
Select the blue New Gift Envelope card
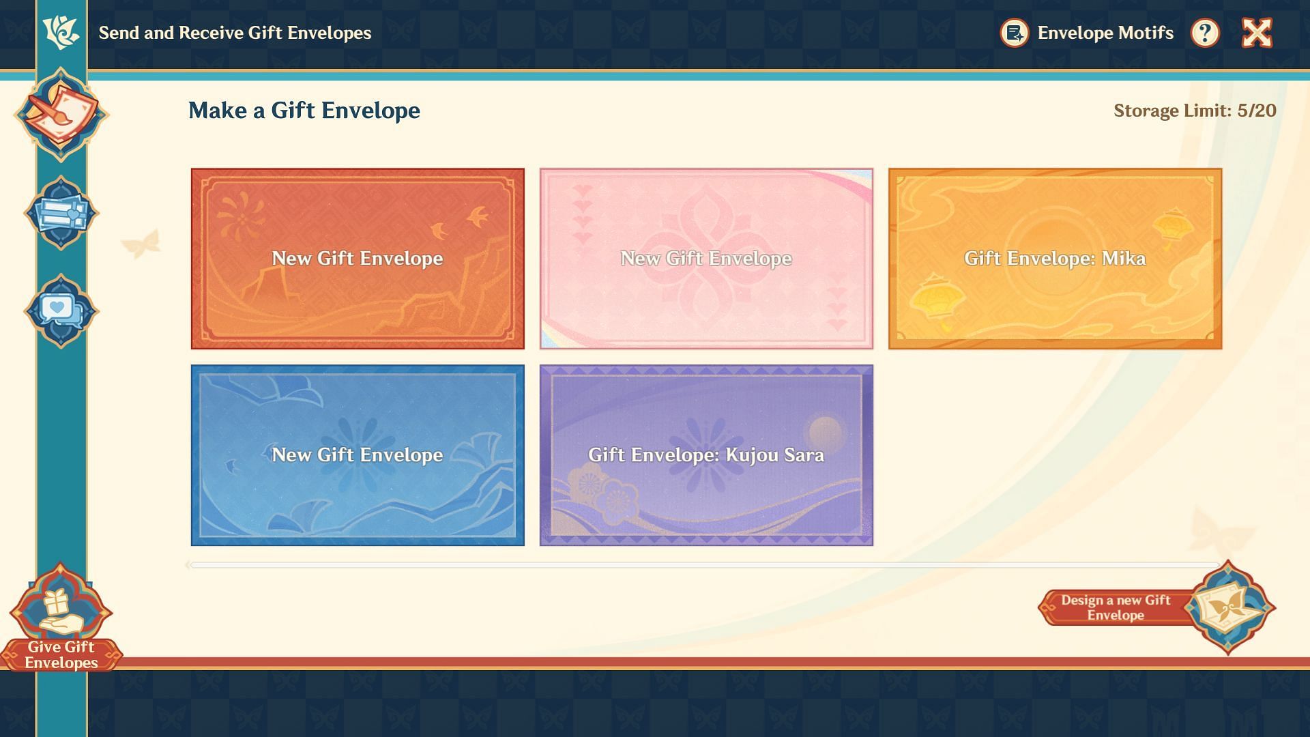pyautogui.click(x=358, y=455)
